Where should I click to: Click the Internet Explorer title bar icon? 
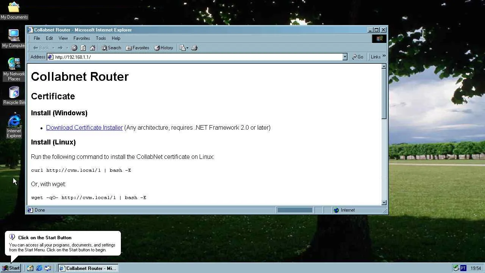tap(30, 30)
